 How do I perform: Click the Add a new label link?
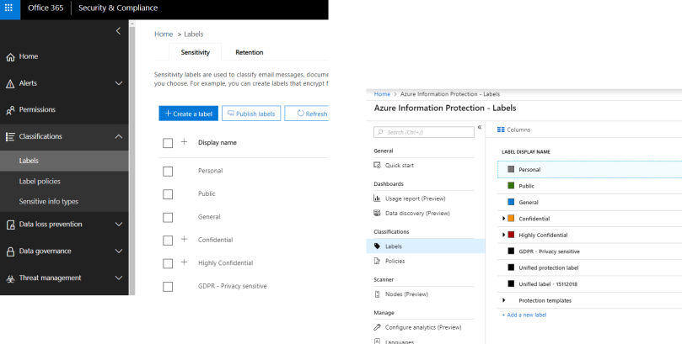coord(524,315)
